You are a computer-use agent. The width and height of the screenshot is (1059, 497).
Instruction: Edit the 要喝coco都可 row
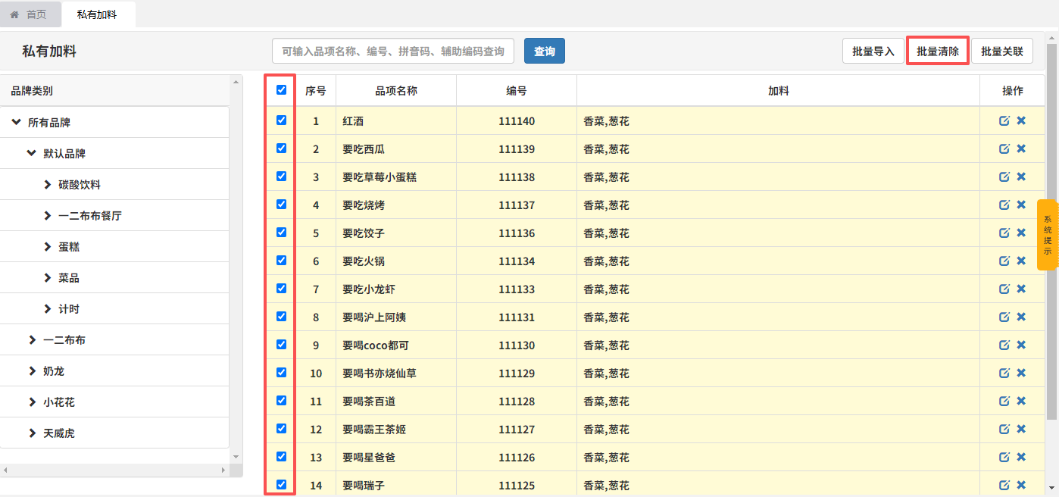pyautogui.click(x=1004, y=345)
